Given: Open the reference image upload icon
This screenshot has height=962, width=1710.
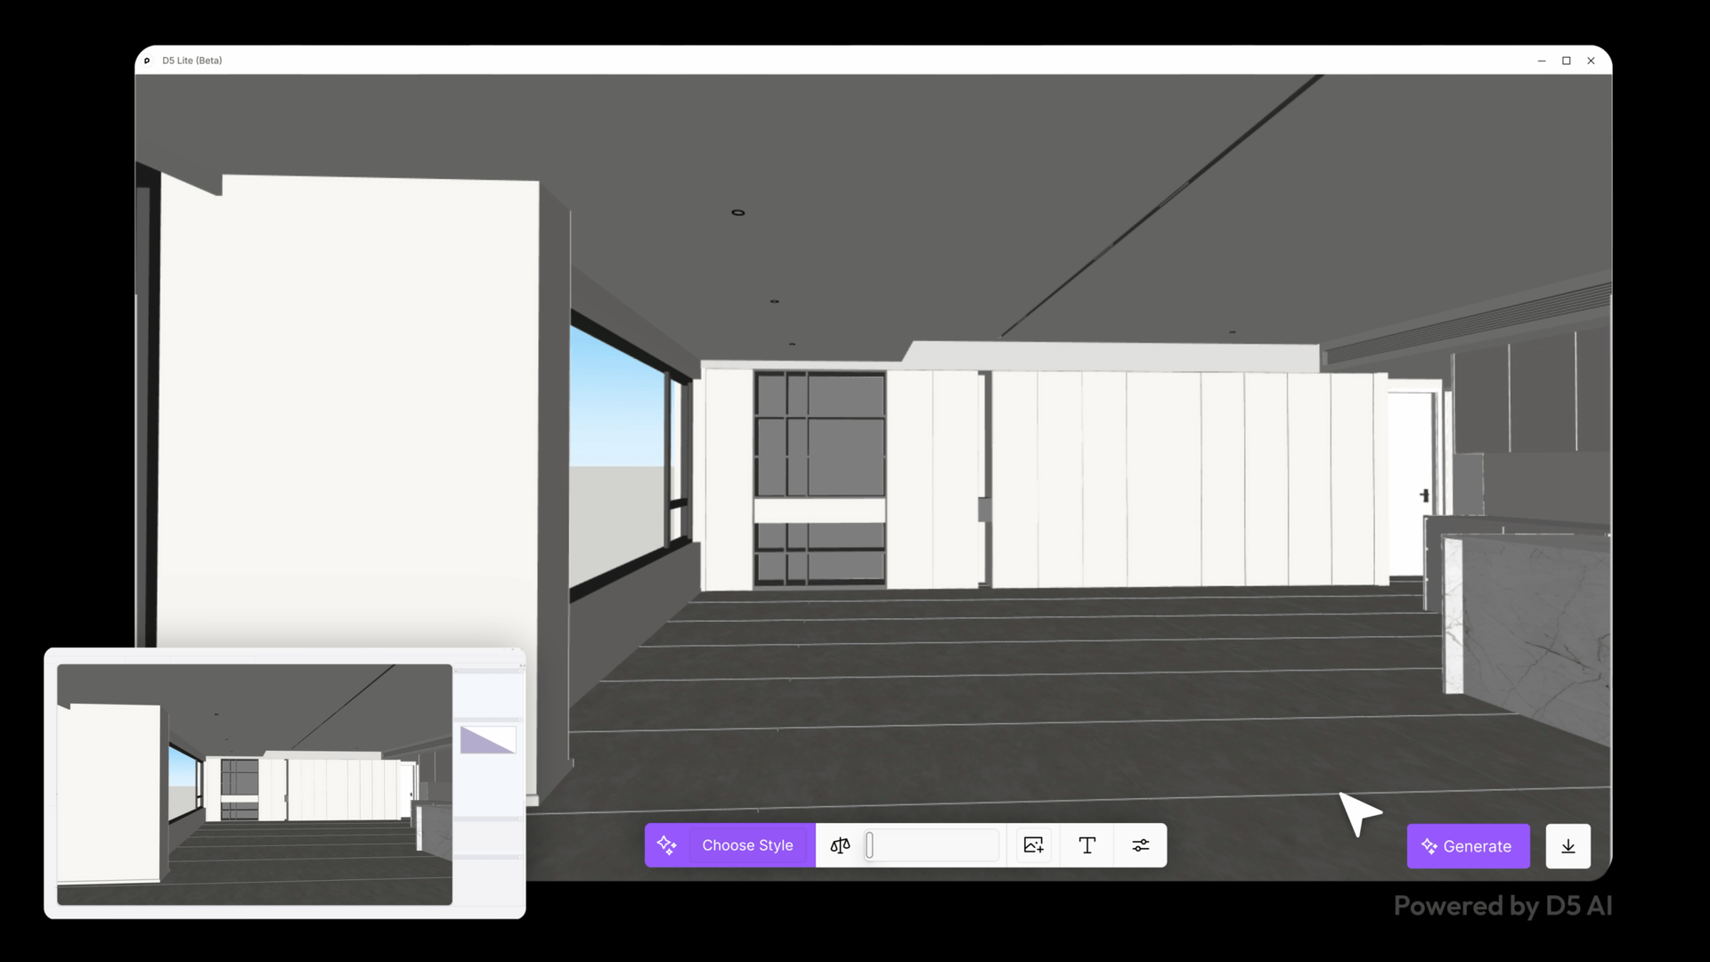Looking at the screenshot, I should tap(1033, 845).
